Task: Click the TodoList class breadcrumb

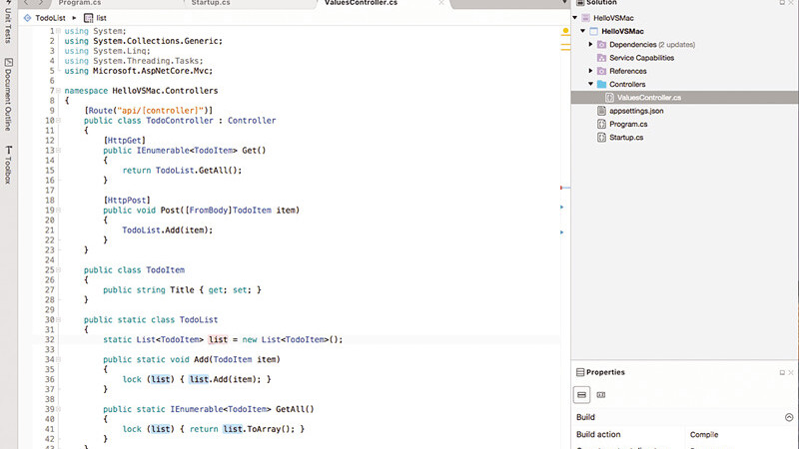Action: [49, 18]
